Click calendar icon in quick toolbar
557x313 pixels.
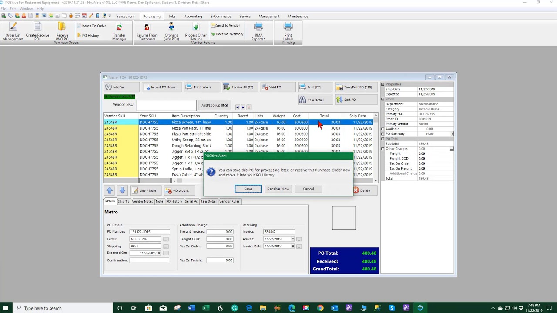[x=84, y=16]
